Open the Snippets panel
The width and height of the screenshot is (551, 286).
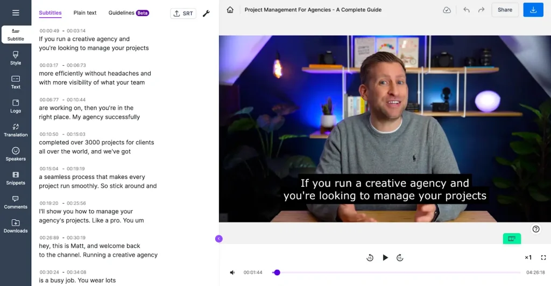[x=16, y=178]
